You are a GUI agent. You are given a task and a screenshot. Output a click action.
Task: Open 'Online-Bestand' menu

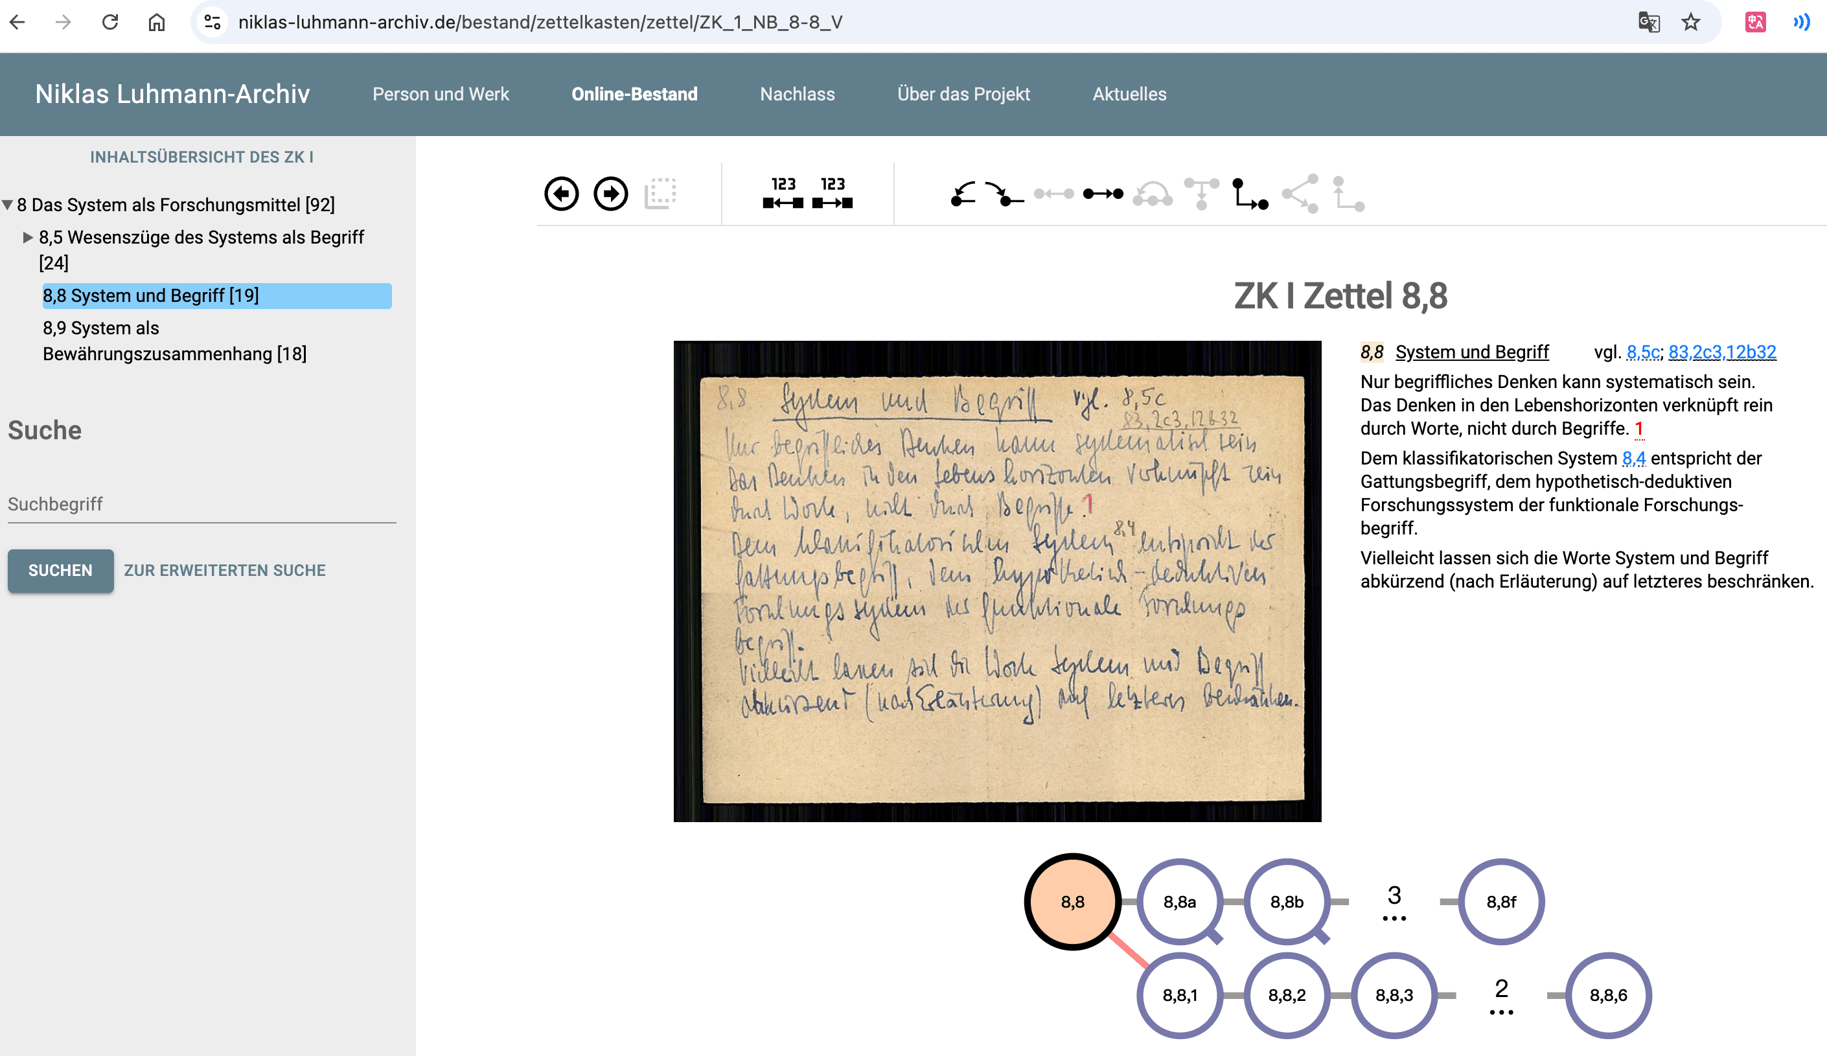634,94
